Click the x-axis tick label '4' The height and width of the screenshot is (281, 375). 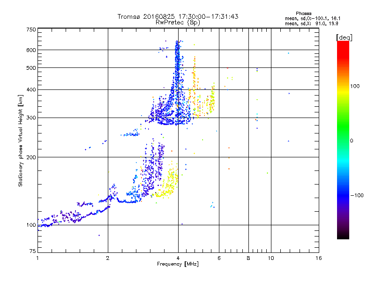(x=178, y=258)
